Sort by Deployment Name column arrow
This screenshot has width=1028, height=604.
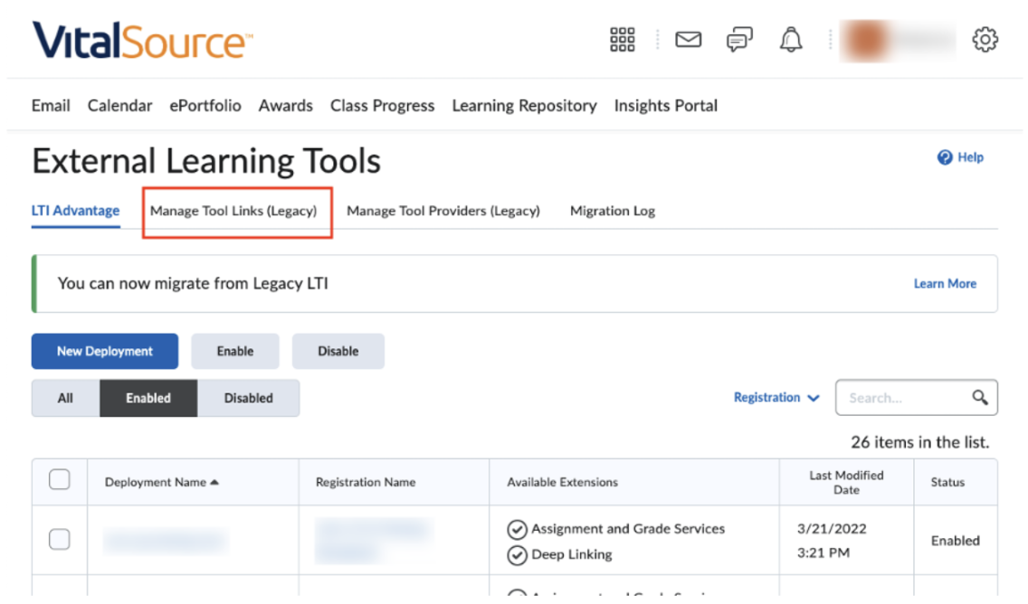(214, 481)
